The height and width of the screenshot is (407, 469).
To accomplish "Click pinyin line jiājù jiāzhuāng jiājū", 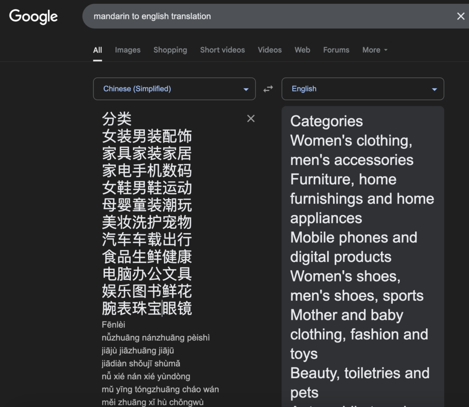I will pos(137,351).
